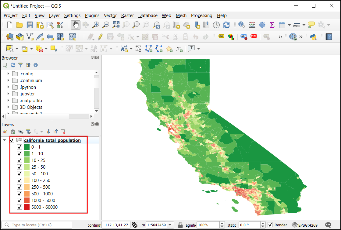The height and width of the screenshot is (230, 341).
Task: Open the Processing menu
Action: point(201,15)
